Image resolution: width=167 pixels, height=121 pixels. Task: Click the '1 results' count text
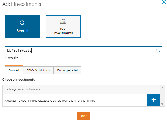pyautogui.click(x=12, y=58)
